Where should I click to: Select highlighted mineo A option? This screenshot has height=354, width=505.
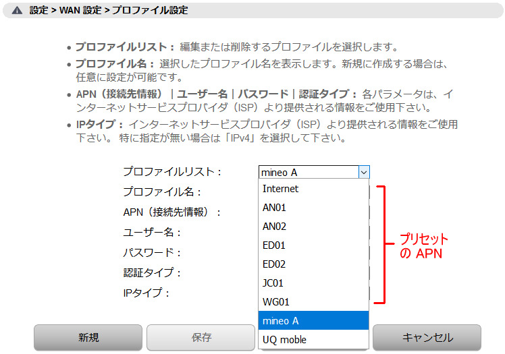point(313,321)
